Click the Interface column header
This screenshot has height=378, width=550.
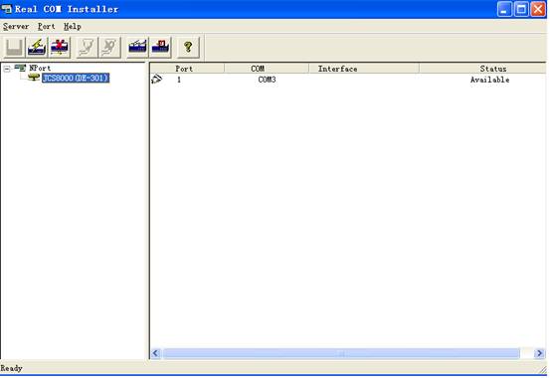tap(364, 69)
